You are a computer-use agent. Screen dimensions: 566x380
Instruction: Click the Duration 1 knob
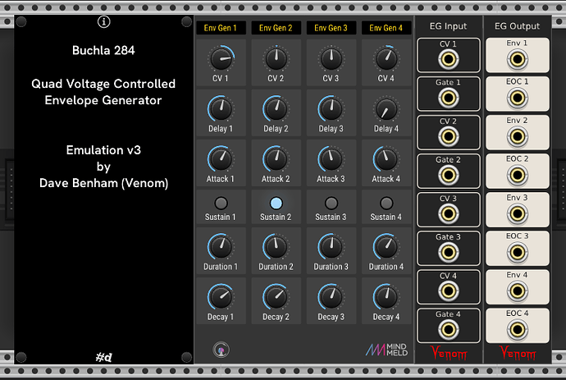tap(221, 247)
